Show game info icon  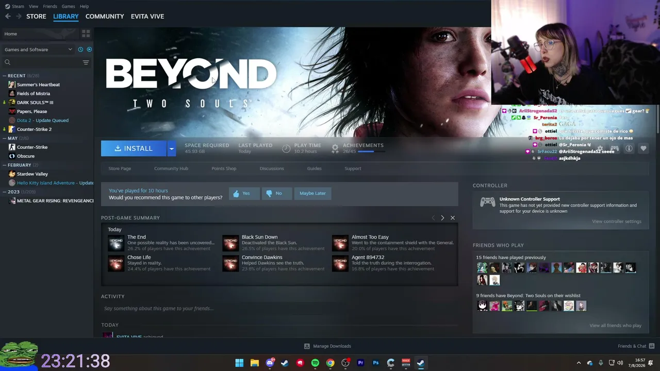click(629, 148)
